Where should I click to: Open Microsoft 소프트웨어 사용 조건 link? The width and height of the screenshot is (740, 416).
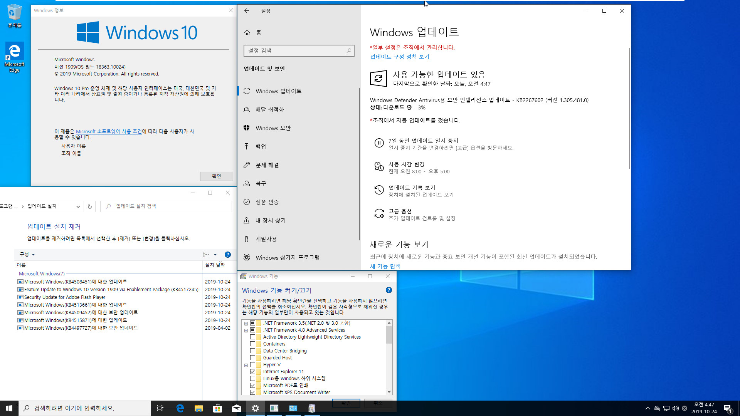coord(109,131)
